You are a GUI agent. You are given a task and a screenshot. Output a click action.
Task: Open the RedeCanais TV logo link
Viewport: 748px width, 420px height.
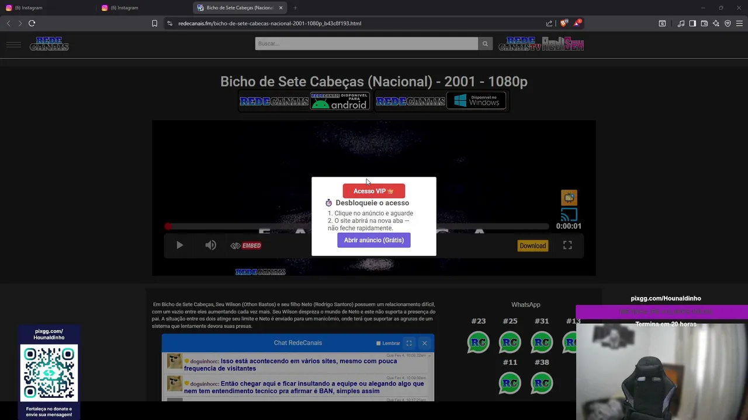click(520, 44)
